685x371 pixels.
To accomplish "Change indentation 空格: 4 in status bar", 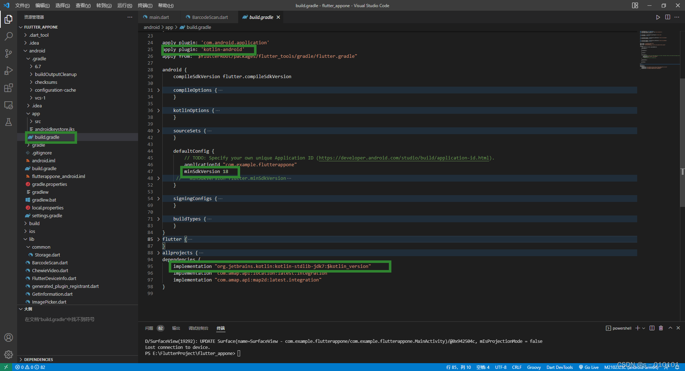I will tap(483, 367).
